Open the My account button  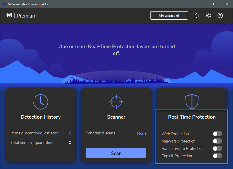click(x=169, y=15)
